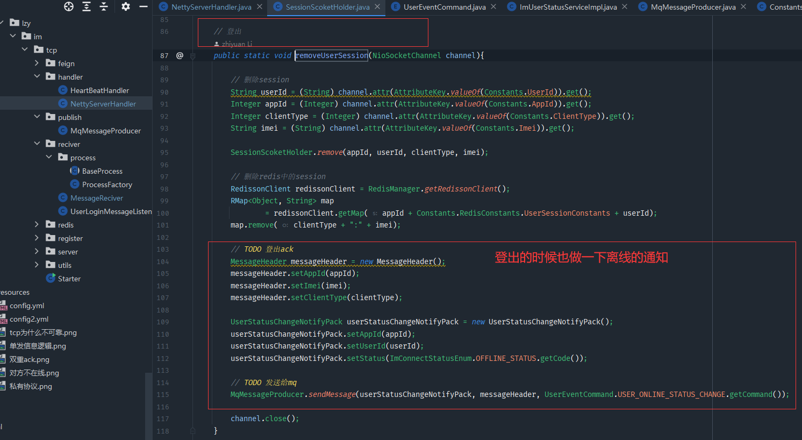The width and height of the screenshot is (802, 440).
Task: Click getRedissonClient call on line 98
Action: tap(461, 189)
